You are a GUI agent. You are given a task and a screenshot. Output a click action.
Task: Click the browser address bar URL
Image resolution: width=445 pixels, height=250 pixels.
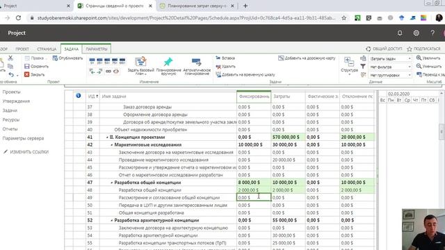186,18
